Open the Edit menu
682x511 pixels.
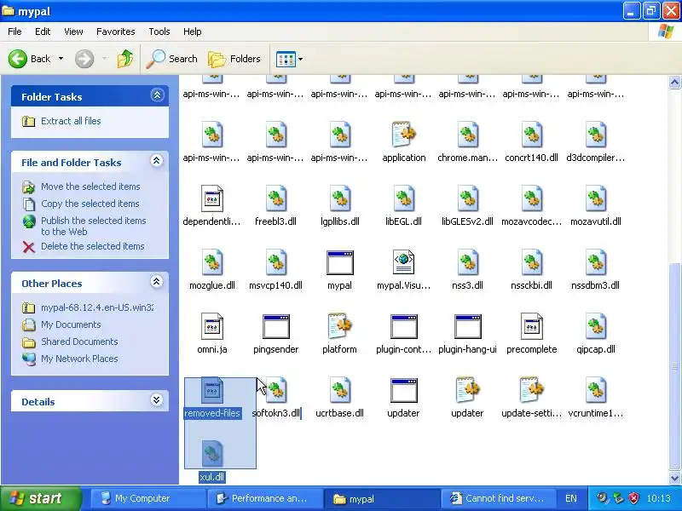point(43,32)
